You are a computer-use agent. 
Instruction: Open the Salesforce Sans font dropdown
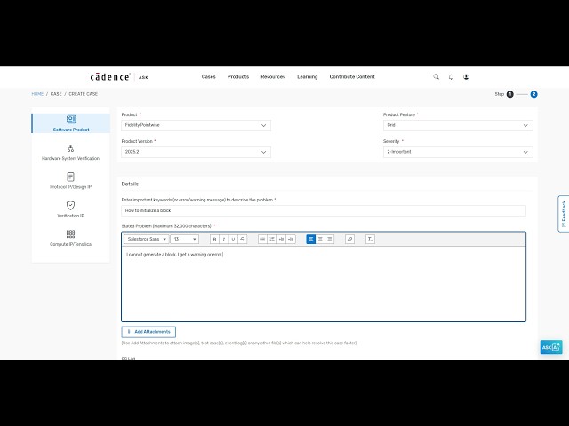(x=147, y=239)
